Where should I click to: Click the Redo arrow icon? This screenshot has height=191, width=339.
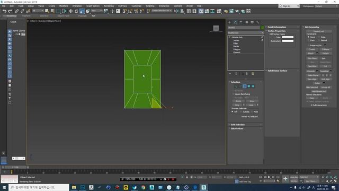(x=10, y=11)
